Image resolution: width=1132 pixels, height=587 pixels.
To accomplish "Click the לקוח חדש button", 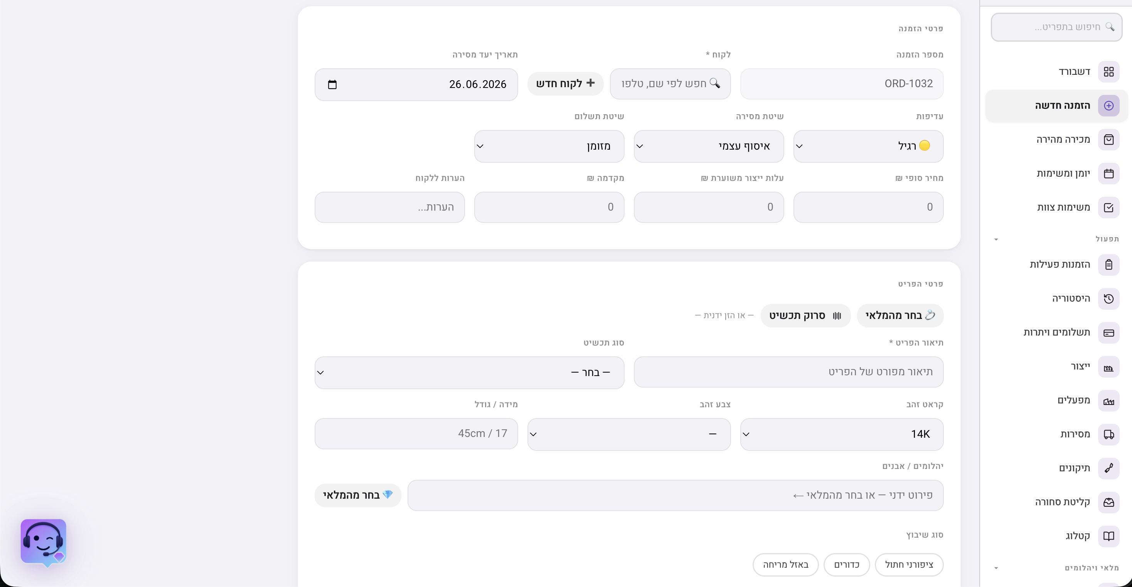I will [565, 84].
